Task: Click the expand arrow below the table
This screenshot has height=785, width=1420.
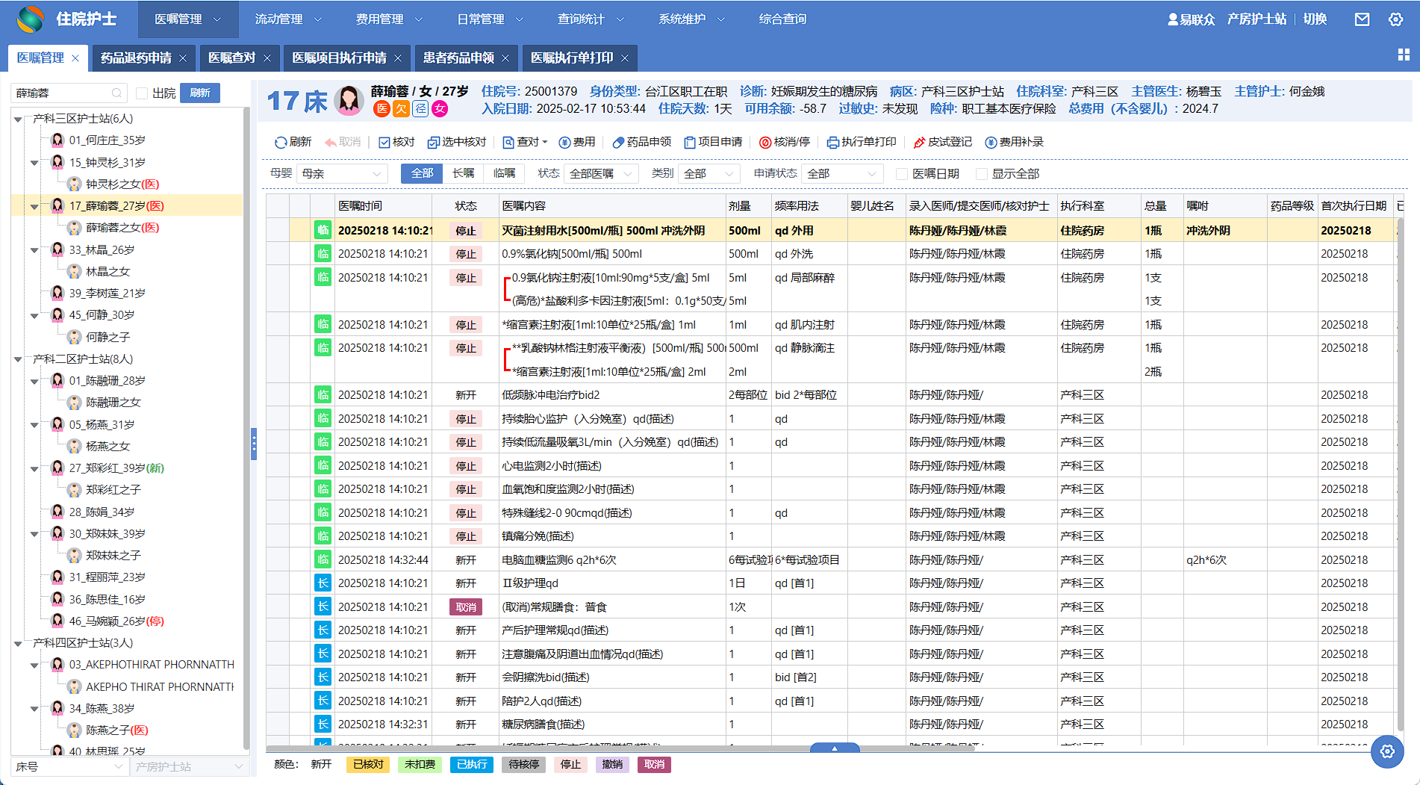Action: (835, 748)
